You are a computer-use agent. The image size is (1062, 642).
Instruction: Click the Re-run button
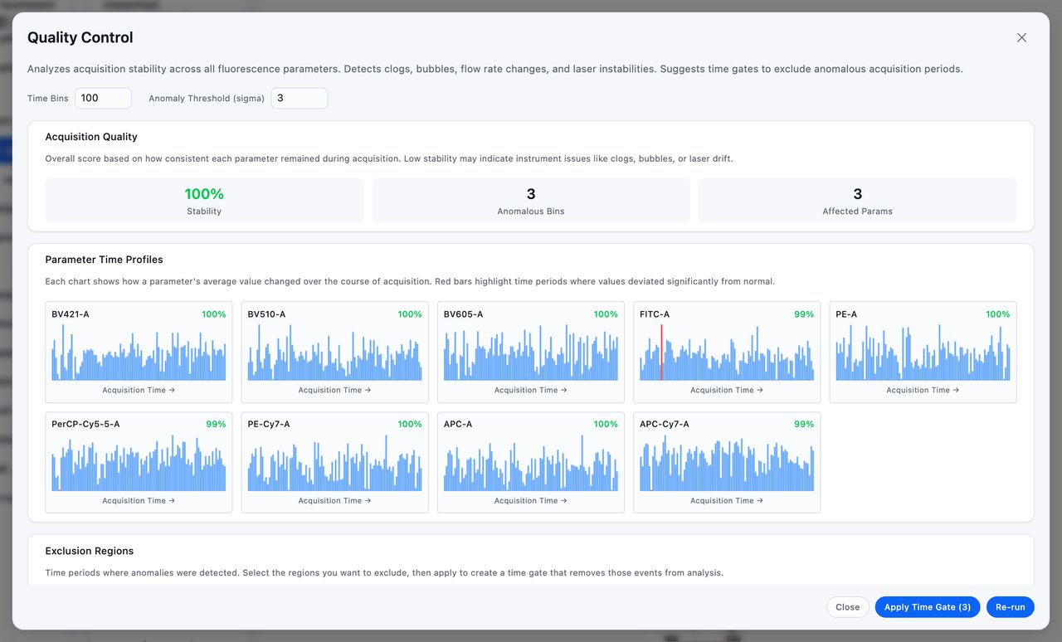click(x=1011, y=607)
